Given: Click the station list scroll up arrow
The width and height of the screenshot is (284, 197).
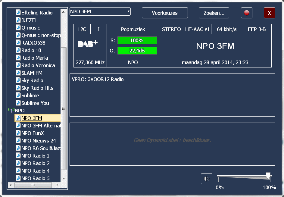Looking at the screenshot, I should [x=64, y=12].
